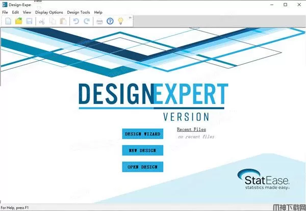Click the light bulb tips icon

pyautogui.click(x=120, y=21)
